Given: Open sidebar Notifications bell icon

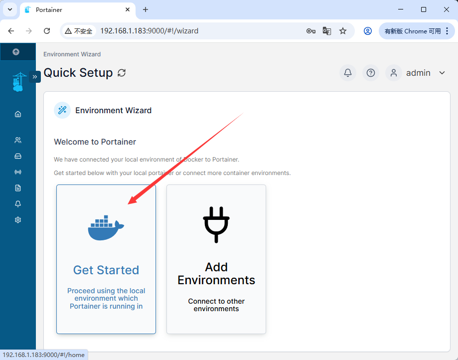Looking at the screenshot, I should pyautogui.click(x=18, y=204).
